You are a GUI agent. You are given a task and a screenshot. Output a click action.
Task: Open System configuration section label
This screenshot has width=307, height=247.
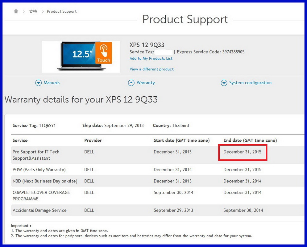pos(250,83)
